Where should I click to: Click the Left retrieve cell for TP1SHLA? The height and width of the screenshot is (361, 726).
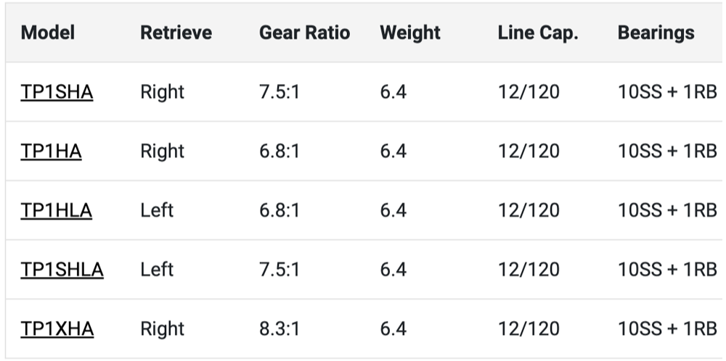(x=157, y=270)
